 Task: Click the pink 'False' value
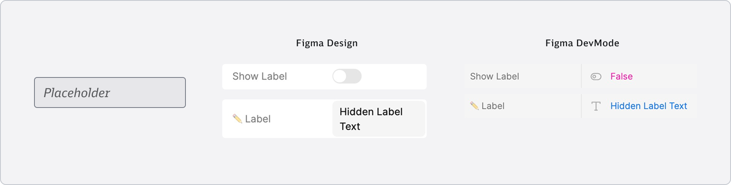click(x=621, y=76)
